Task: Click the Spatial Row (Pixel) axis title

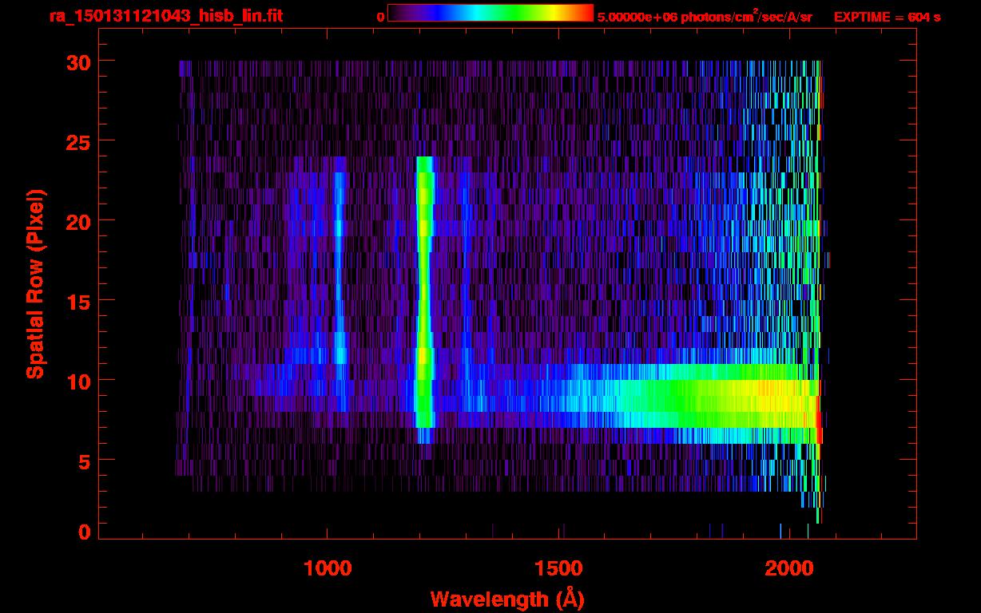Action: 34,283
